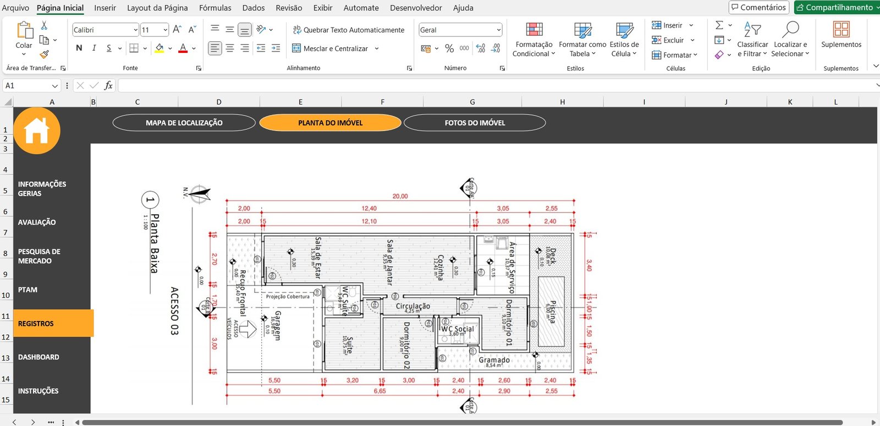
Task: Open the Calibri font name dropdown
Action: 135,30
